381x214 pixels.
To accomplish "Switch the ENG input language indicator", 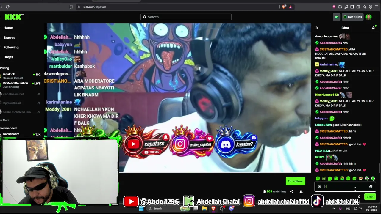I will pos(348,209).
